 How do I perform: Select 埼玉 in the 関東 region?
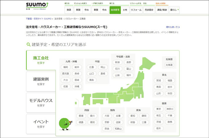coord(159,116)
